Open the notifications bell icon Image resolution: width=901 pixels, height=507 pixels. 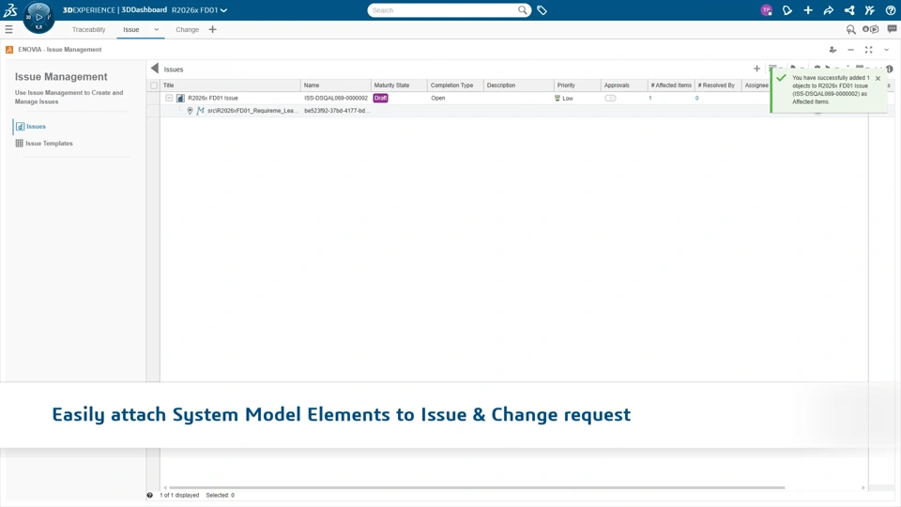pyautogui.click(x=787, y=10)
